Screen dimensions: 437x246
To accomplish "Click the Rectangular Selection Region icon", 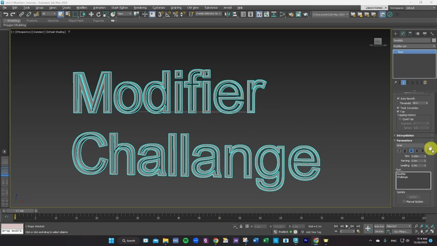I will coord(75,14).
